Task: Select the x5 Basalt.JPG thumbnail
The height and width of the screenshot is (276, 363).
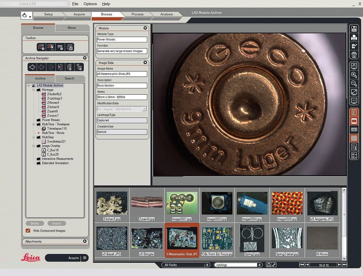Action: (x=112, y=240)
